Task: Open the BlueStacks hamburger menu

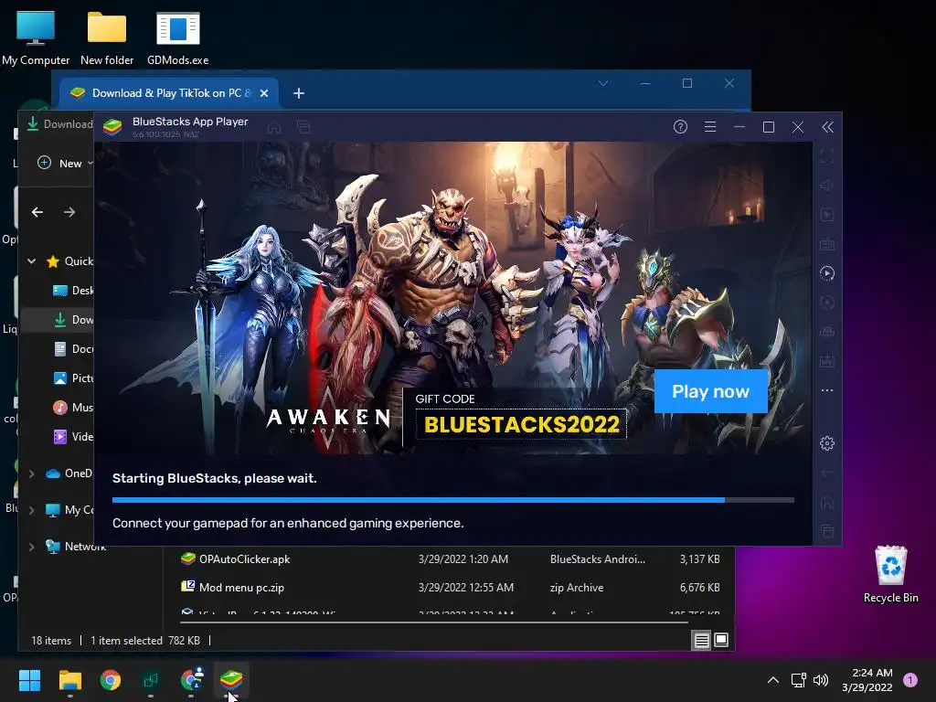Action: coord(709,126)
